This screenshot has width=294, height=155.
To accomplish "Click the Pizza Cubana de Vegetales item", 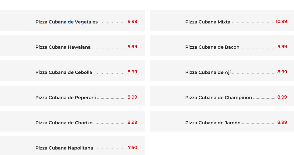I will coord(66,22).
